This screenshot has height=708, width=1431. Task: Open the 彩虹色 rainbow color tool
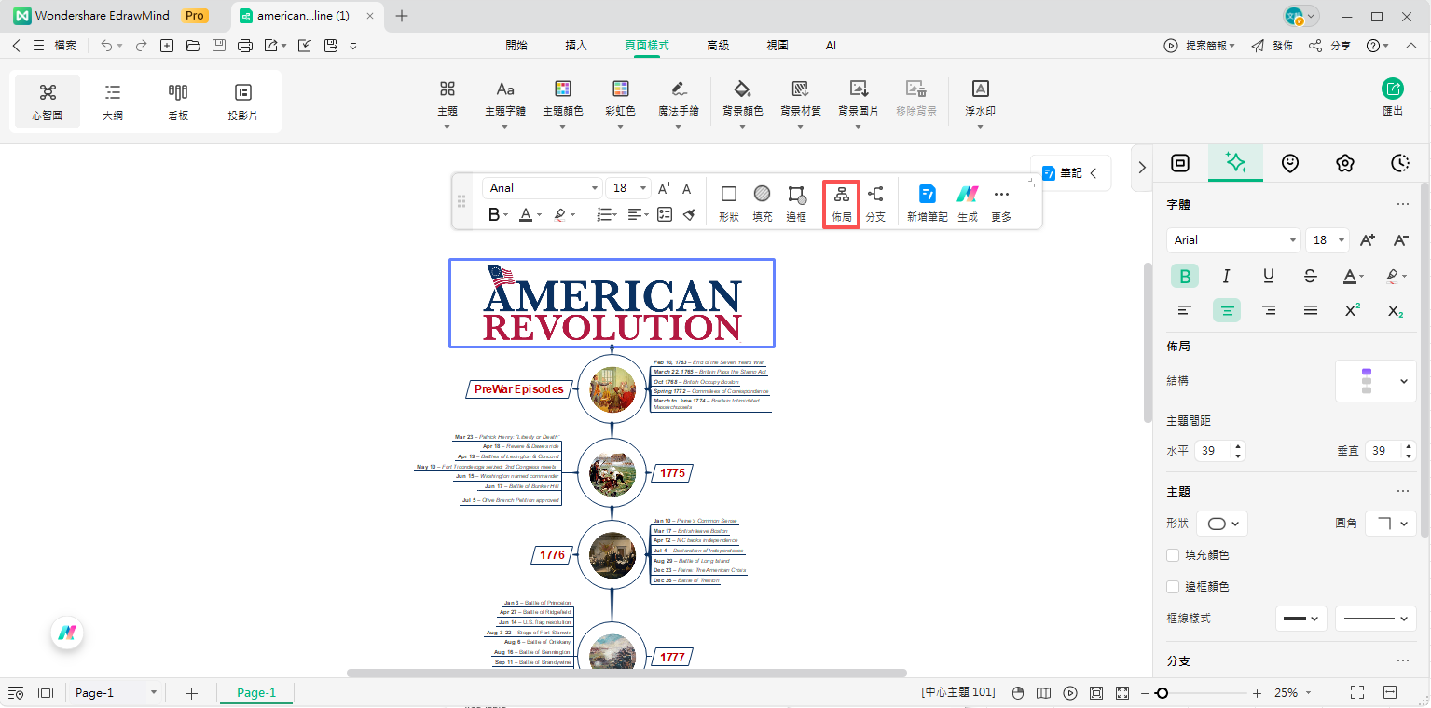pos(620,89)
